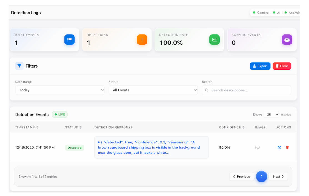Open the detection event in external view
The image size is (309, 196).
pos(279,148)
